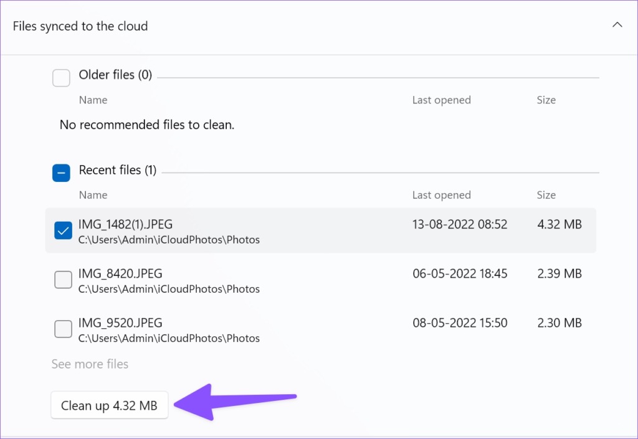Click the Recent files (1) section label
Screen dimensions: 638x439
coord(117,169)
